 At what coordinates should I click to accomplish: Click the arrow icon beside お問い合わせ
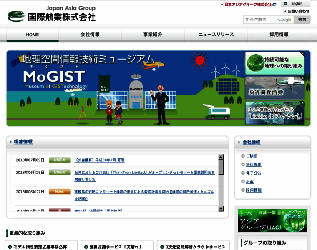click(x=285, y=11)
